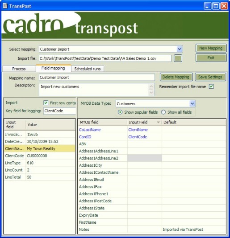The height and width of the screenshot is (238, 230).
Task: Click the Address1Email field row
Action: coord(152,180)
